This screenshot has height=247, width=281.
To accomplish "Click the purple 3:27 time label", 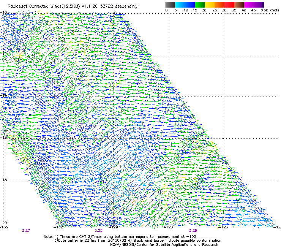I will [26, 231].
